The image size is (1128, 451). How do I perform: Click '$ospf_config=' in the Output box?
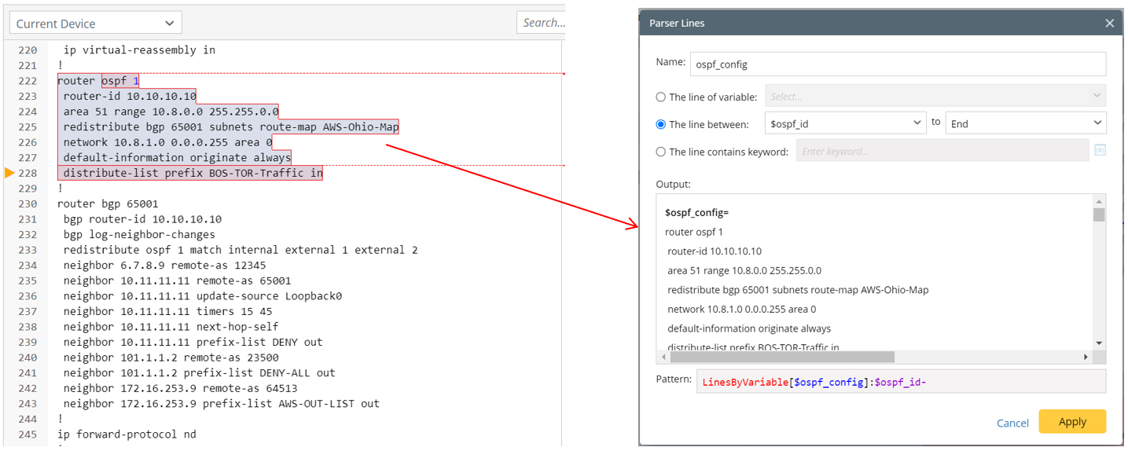click(x=697, y=213)
